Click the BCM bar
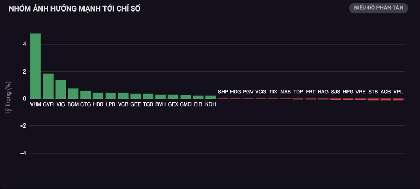420x189 pixels. tap(73, 93)
